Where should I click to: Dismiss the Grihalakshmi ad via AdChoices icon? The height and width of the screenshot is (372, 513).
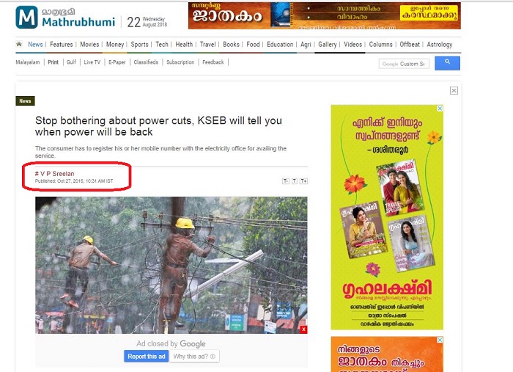click(440, 109)
